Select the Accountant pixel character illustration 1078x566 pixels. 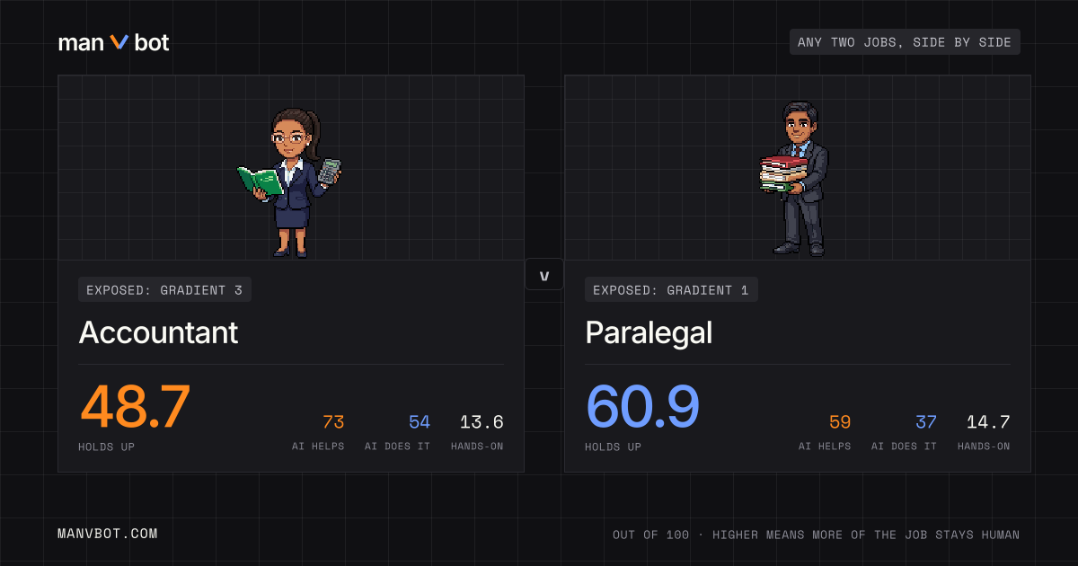pyautogui.click(x=290, y=182)
